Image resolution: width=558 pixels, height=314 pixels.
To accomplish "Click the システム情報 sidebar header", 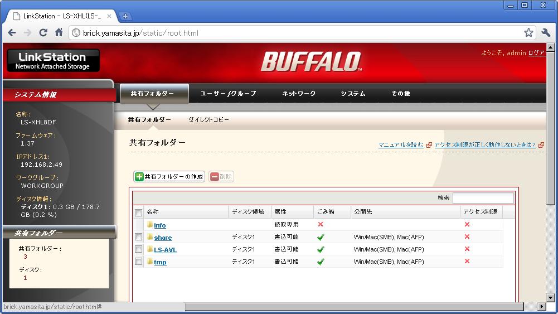I will 59,95.
